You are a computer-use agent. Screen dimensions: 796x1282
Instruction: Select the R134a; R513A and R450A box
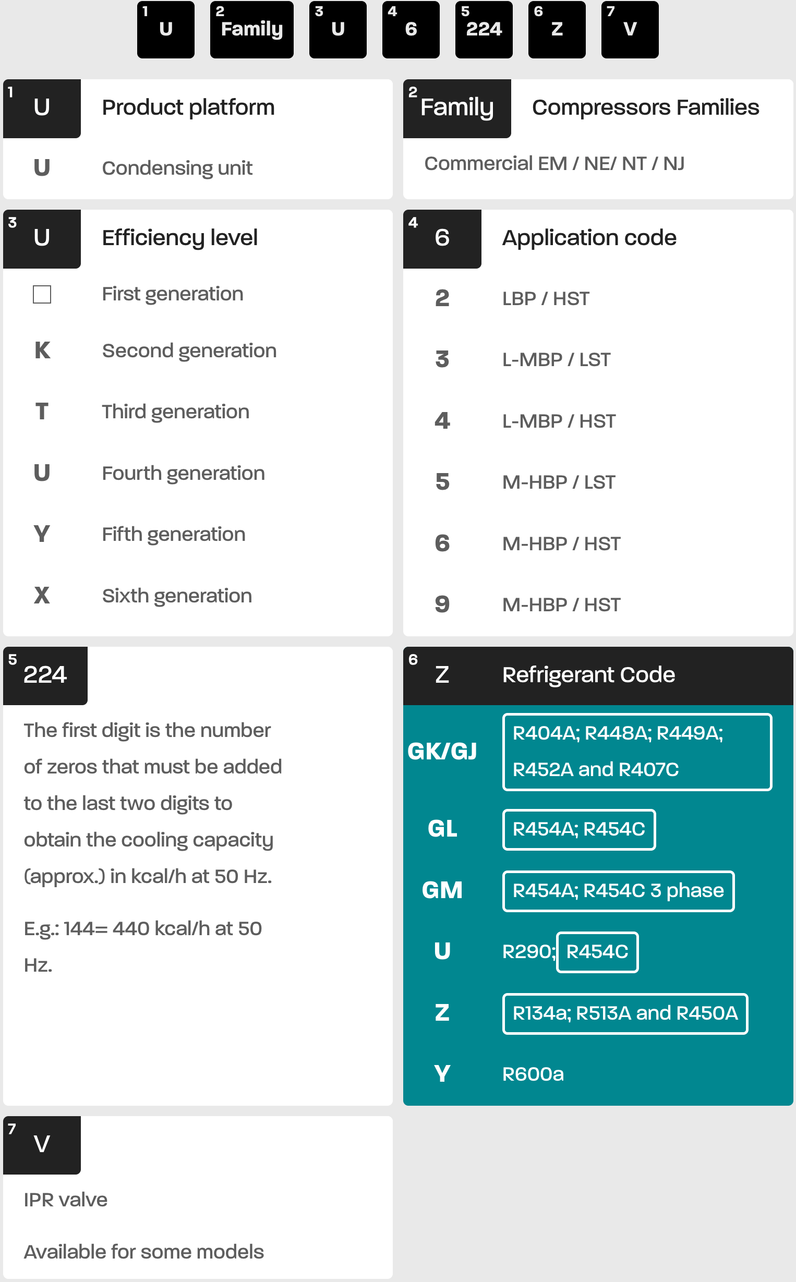coord(625,1013)
